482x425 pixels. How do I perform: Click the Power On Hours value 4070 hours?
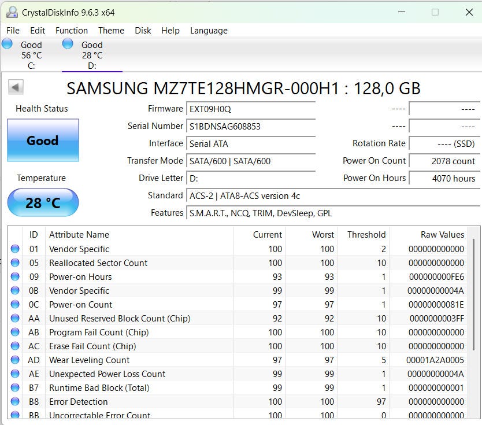(x=444, y=178)
